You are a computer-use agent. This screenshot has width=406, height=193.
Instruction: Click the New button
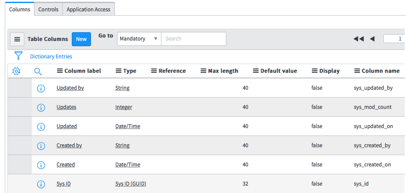81,39
